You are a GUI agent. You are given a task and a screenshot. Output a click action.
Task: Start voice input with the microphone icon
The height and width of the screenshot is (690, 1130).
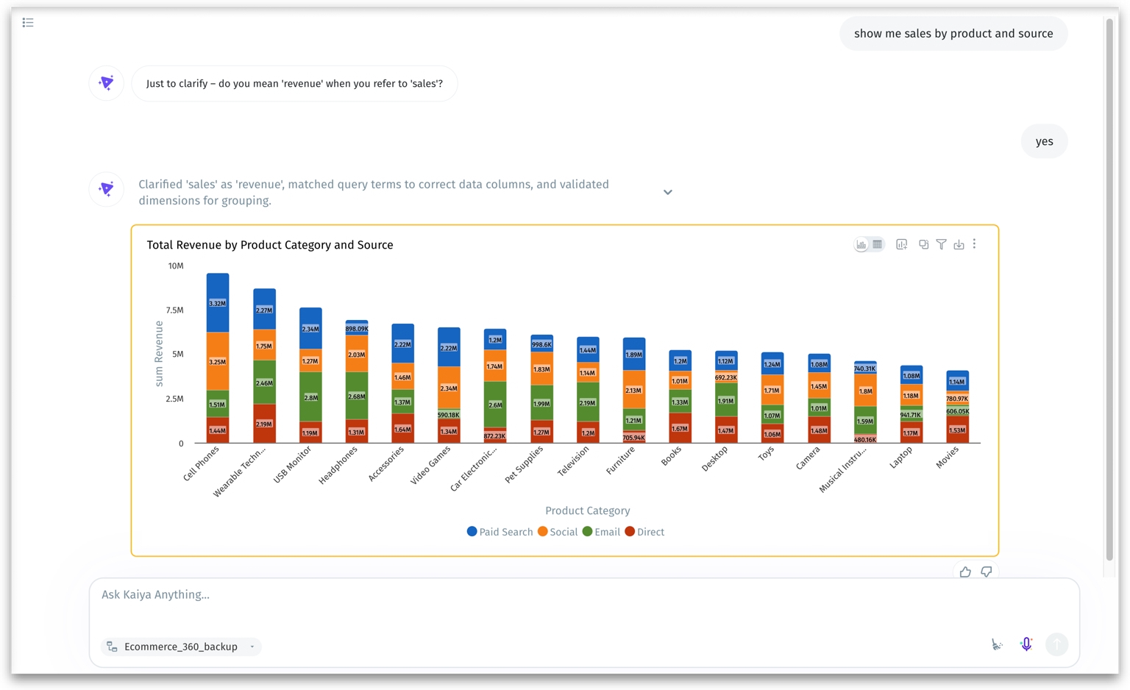(1026, 644)
